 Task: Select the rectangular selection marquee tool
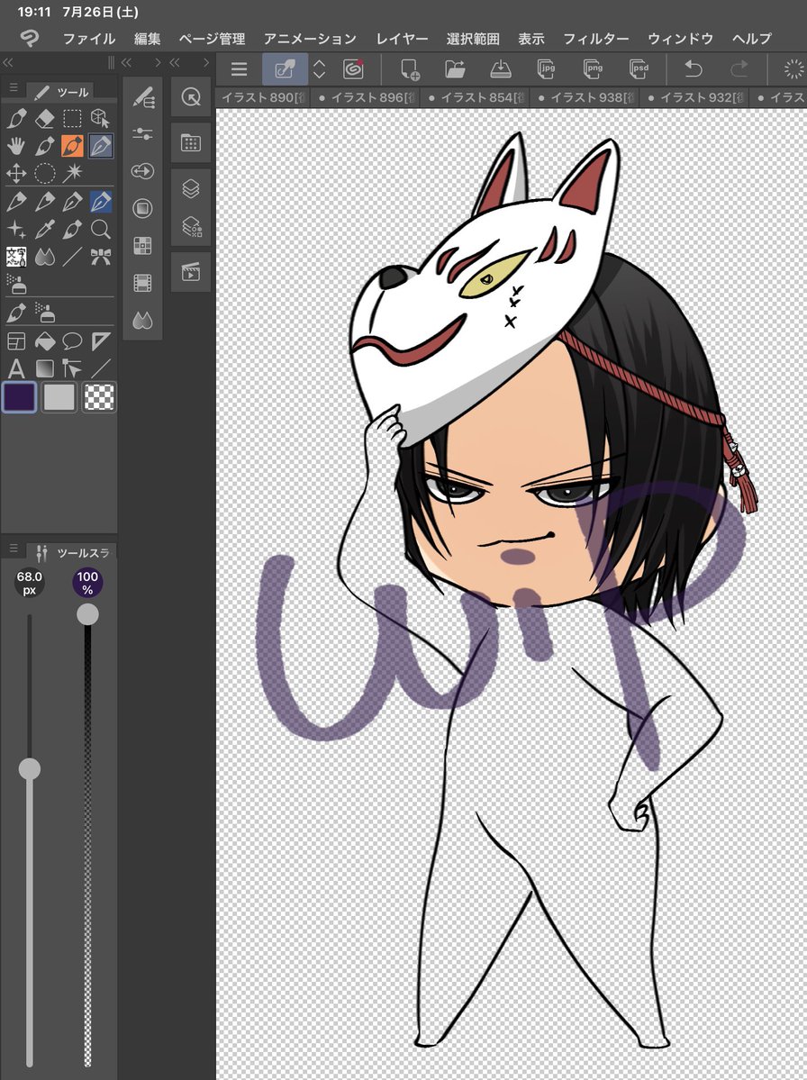[x=72, y=119]
